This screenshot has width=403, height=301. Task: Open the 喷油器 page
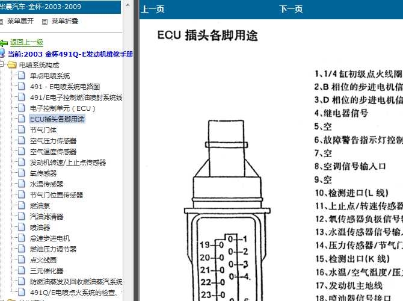coord(40,227)
